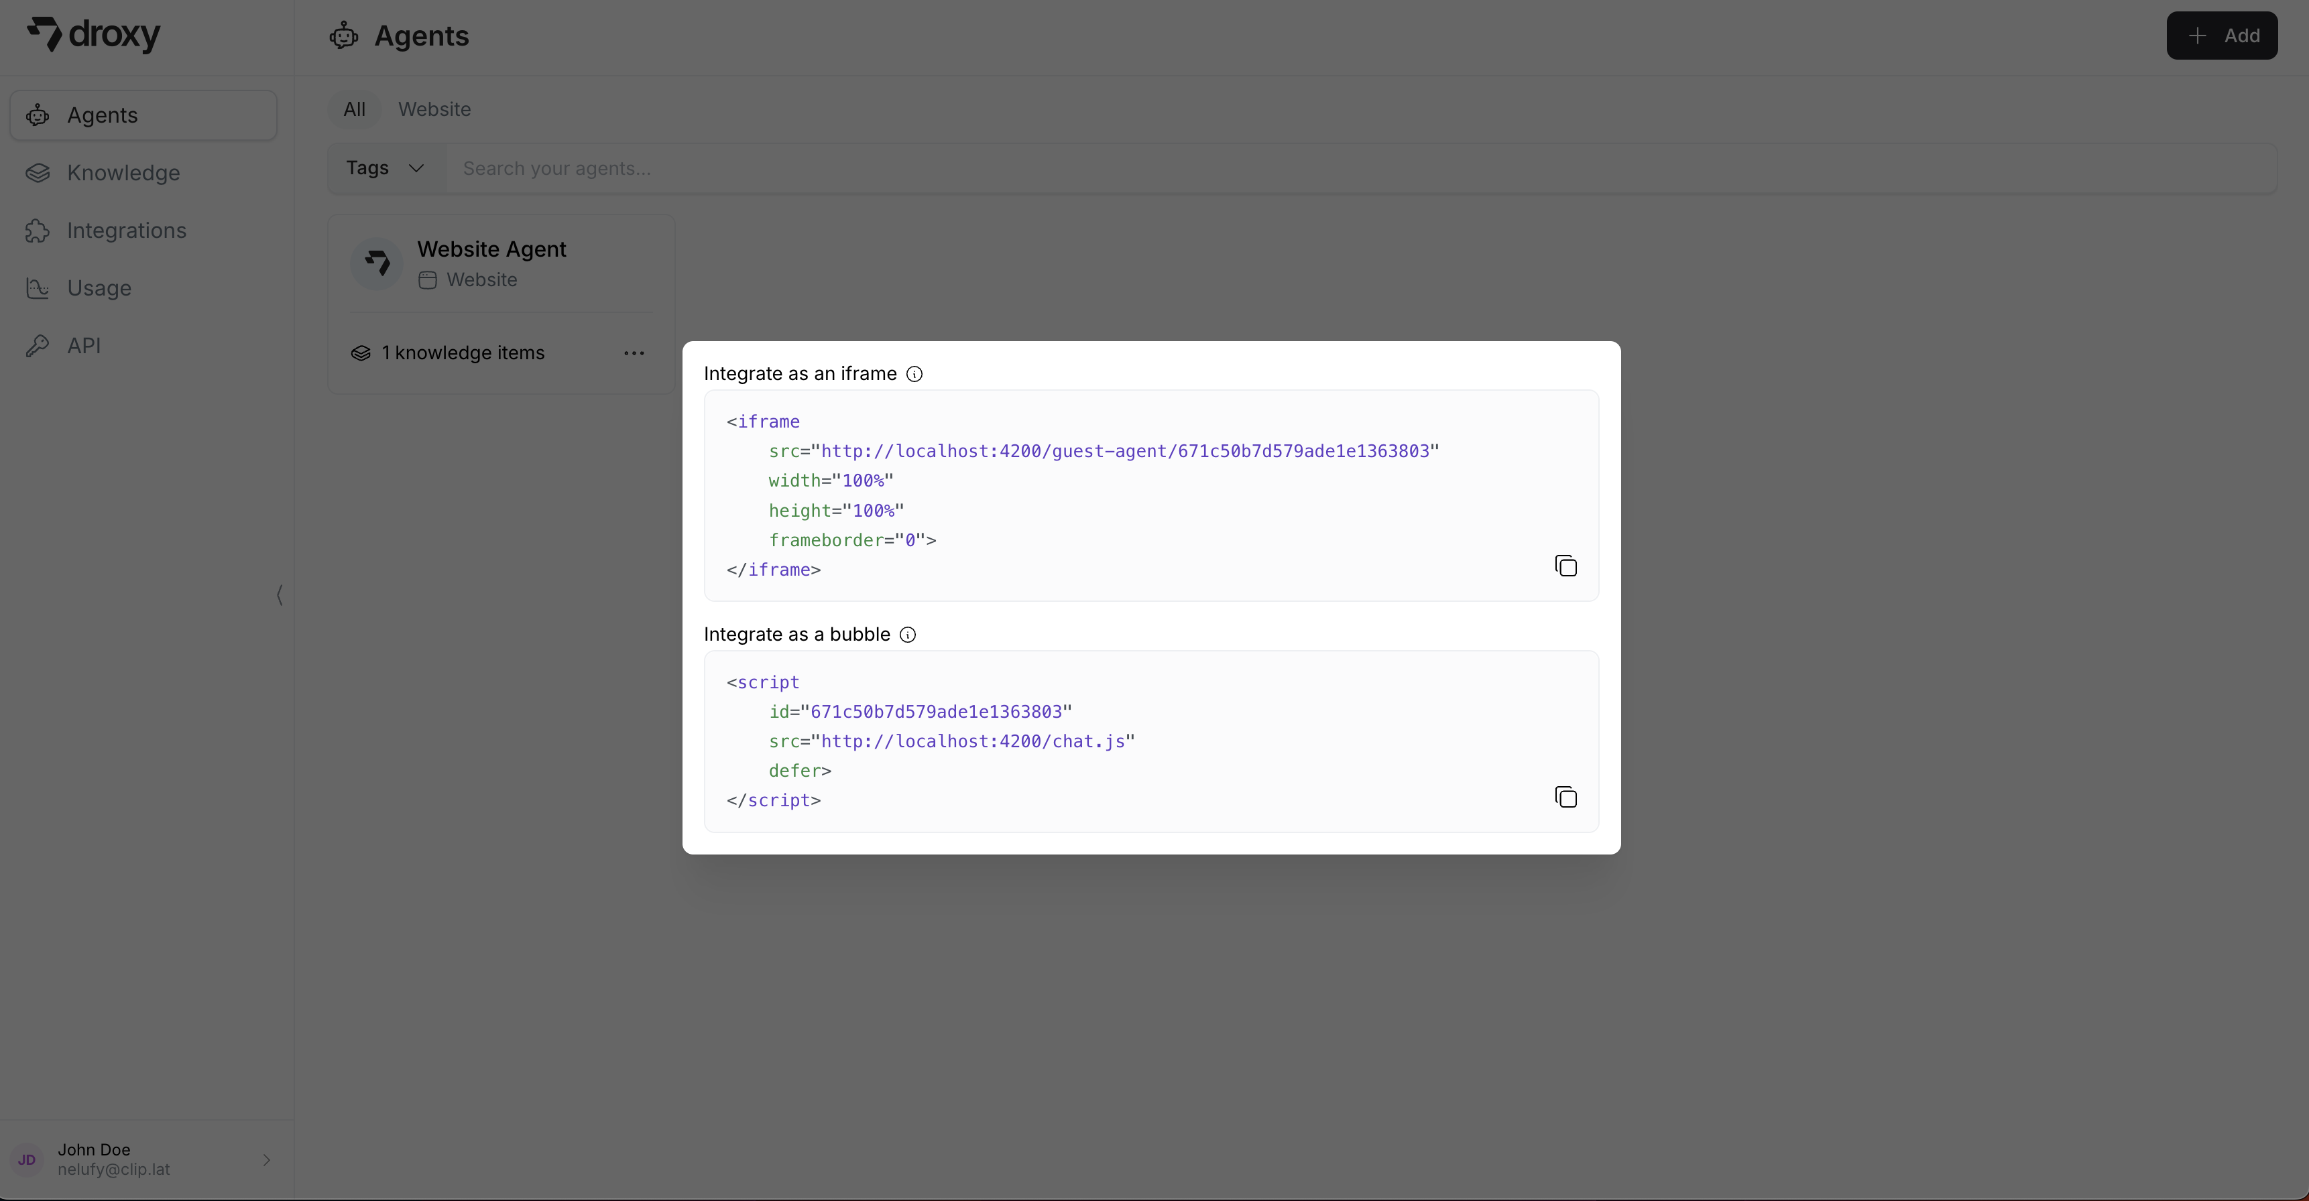Select Knowledge in the sidebar
Screen dimensions: 2309x1201
[123, 173]
